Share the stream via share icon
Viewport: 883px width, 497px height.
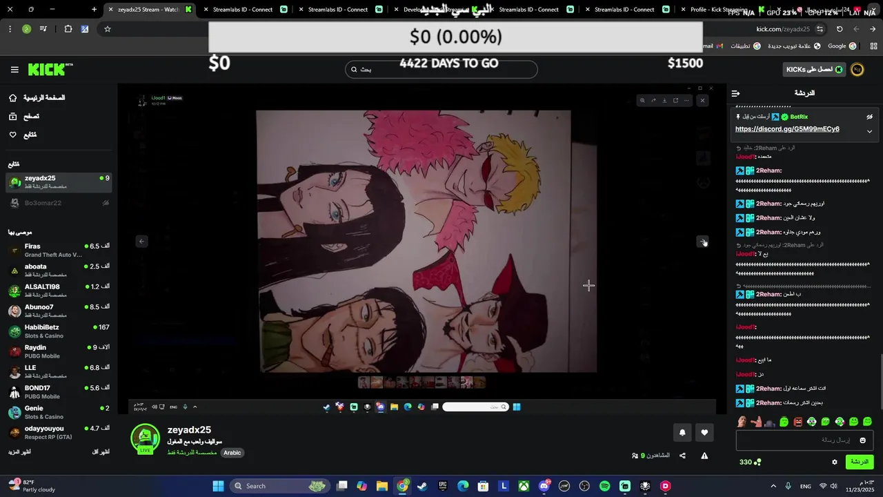(682, 456)
